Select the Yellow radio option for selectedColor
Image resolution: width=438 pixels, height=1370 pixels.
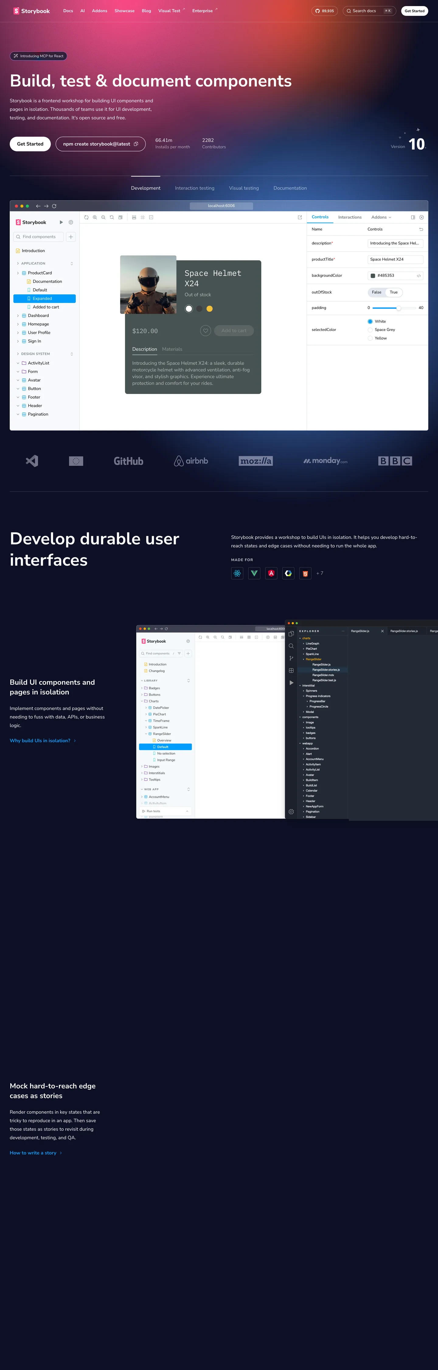click(x=370, y=338)
